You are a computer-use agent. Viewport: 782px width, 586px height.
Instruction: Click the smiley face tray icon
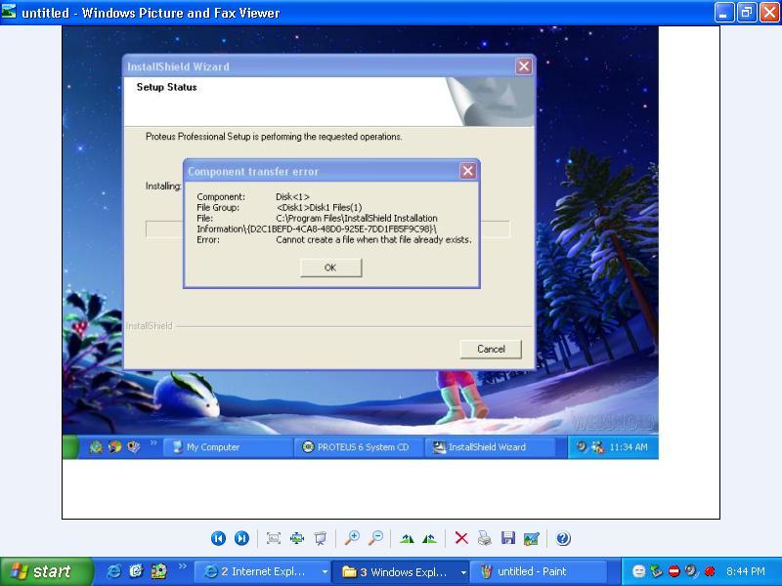click(x=638, y=571)
